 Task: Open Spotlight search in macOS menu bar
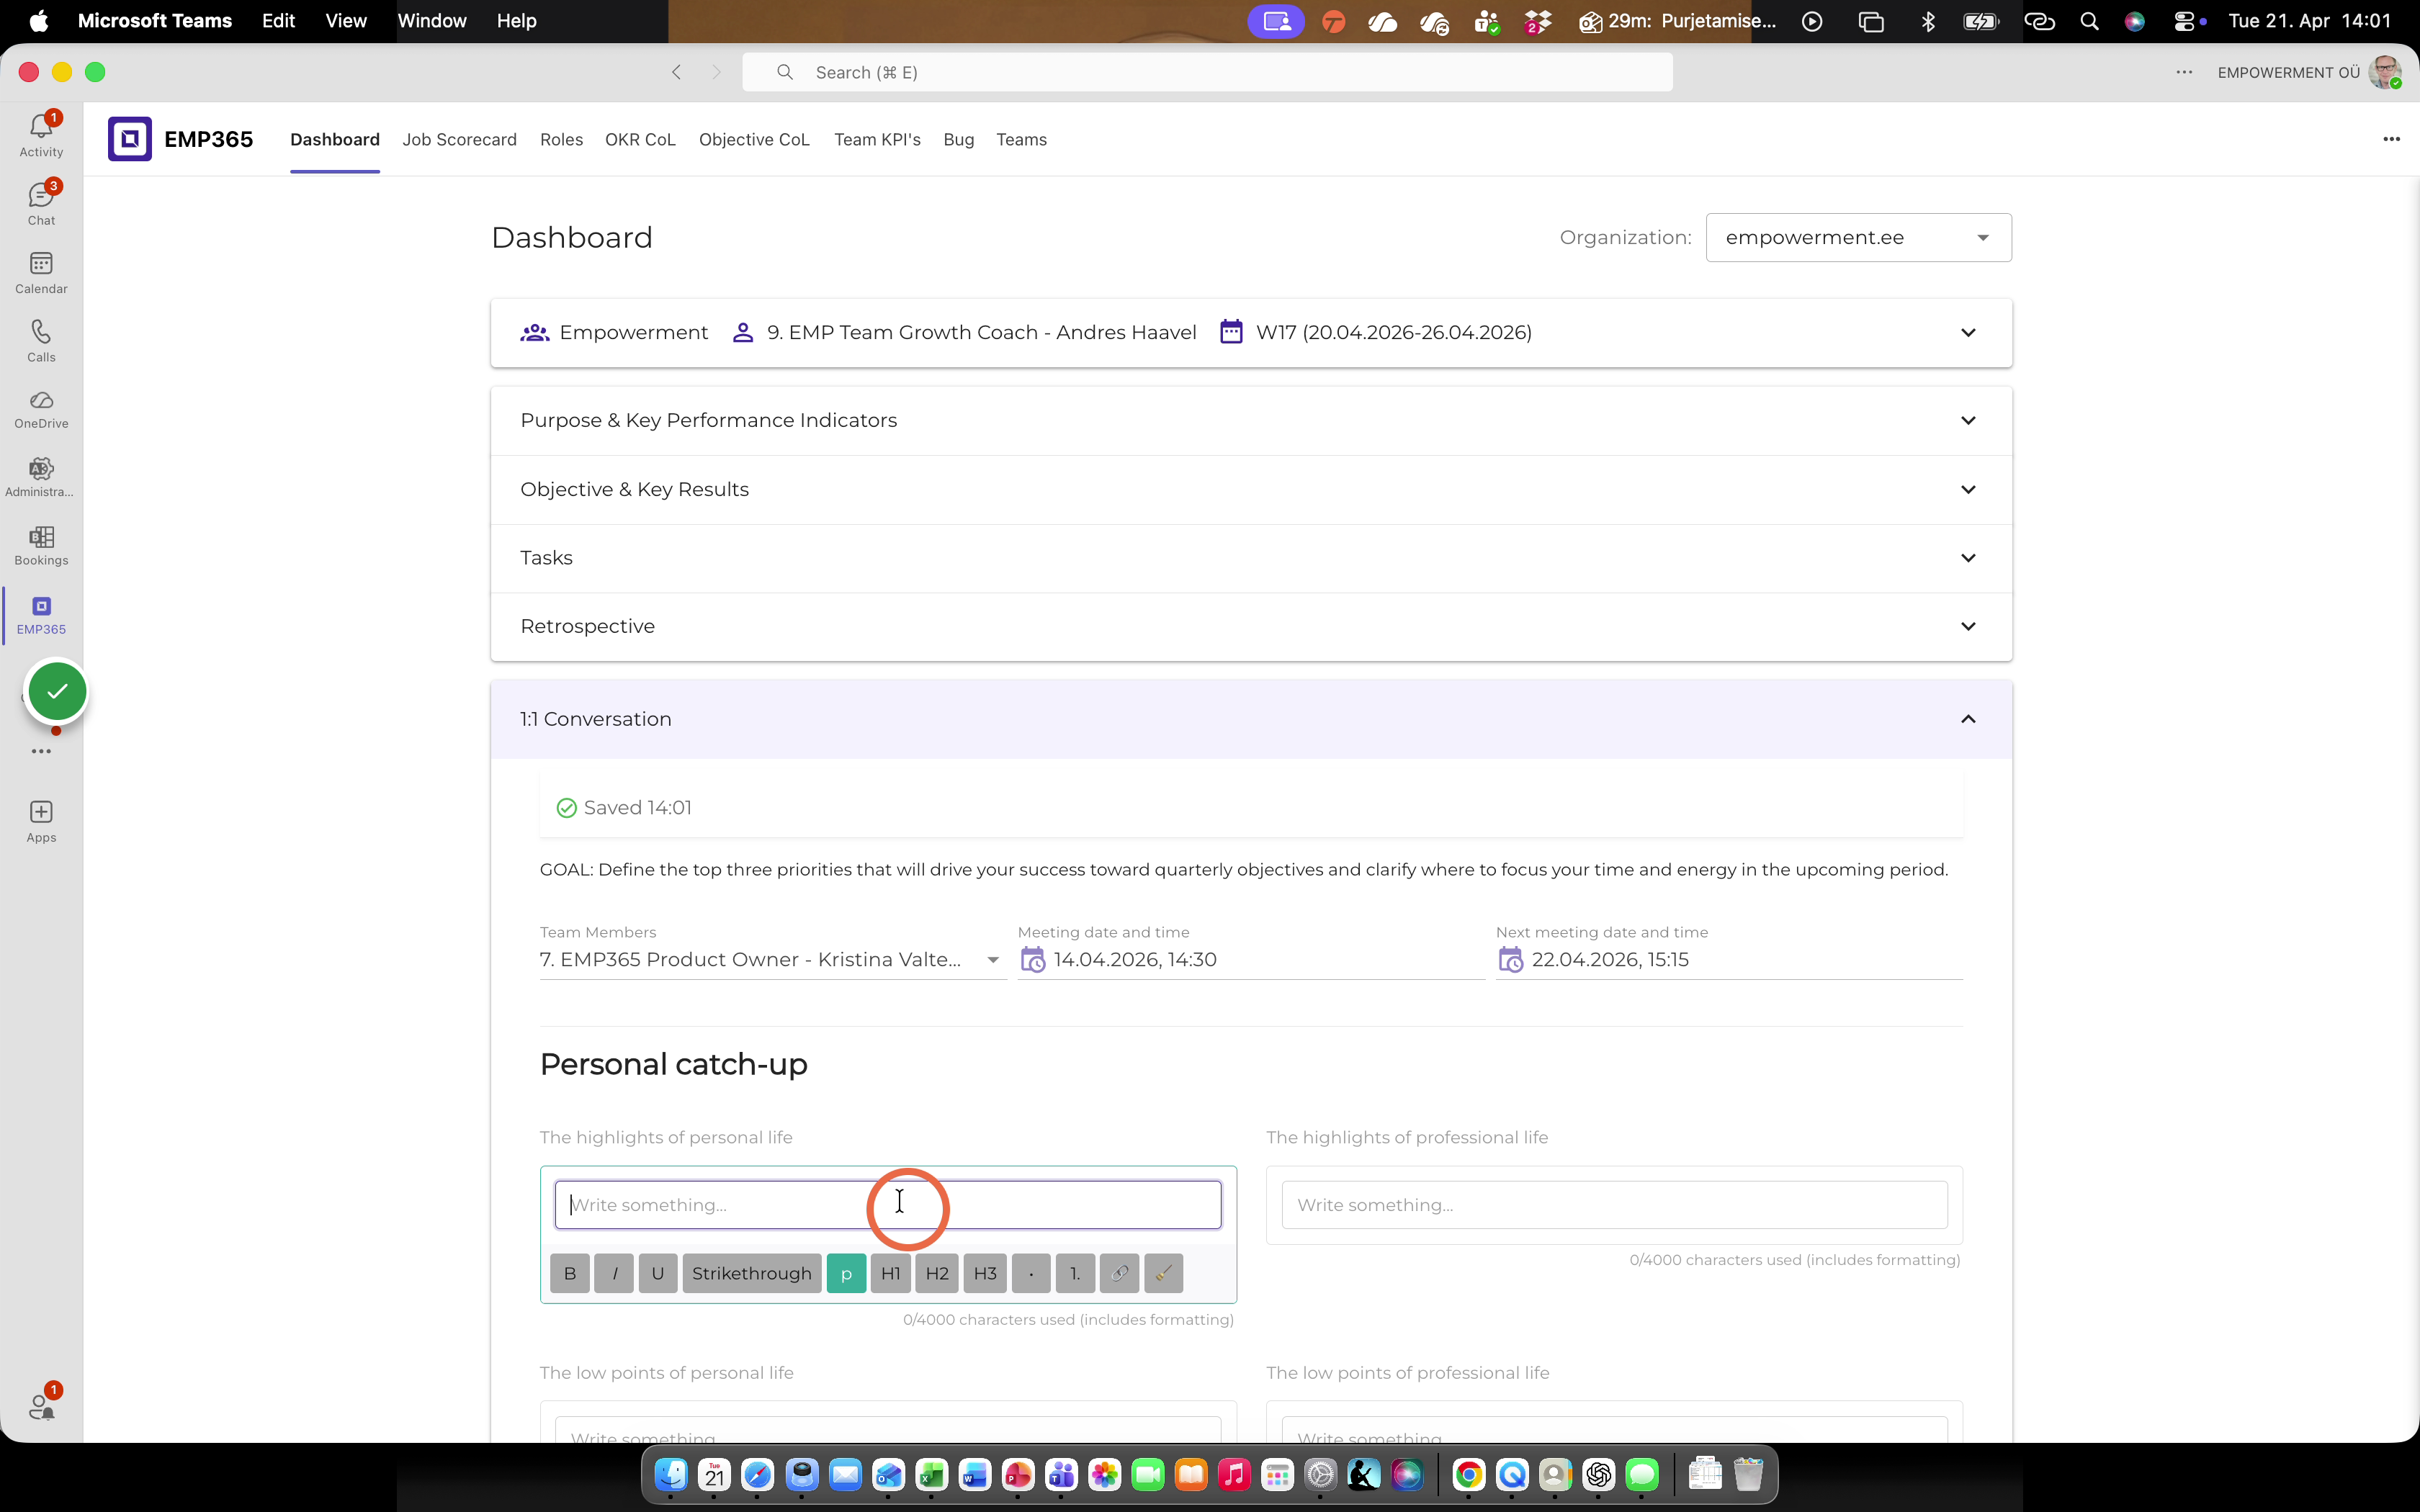click(2088, 21)
